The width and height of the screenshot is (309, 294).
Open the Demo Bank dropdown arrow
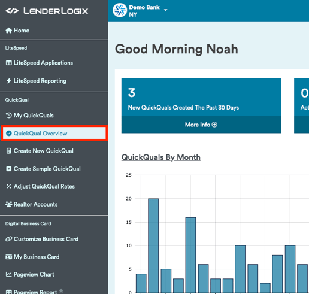[165, 10]
